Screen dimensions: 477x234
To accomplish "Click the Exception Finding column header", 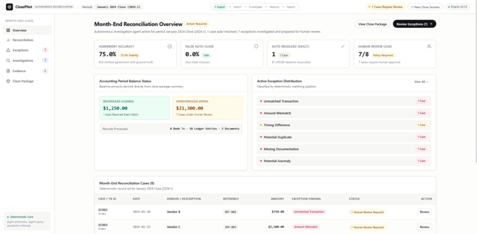I will (306, 199).
